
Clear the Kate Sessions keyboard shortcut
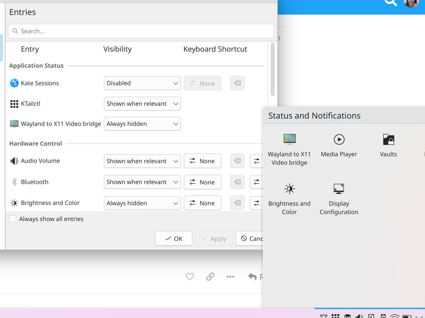(237, 83)
